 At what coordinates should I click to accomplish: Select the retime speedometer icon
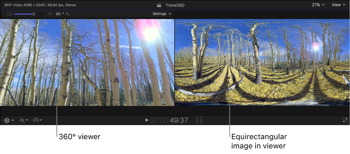(36, 120)
